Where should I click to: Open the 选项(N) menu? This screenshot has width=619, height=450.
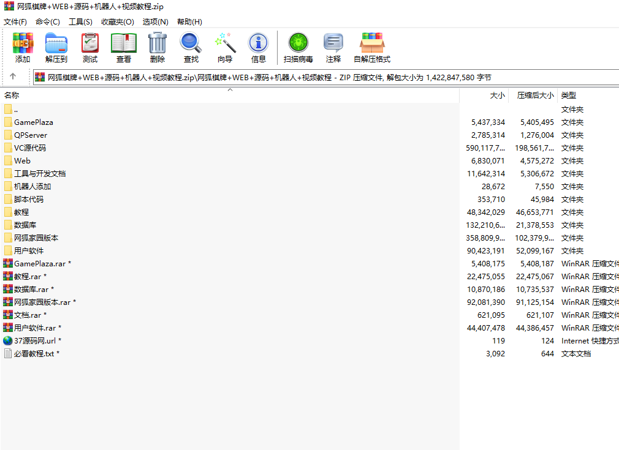pos(156,21)
